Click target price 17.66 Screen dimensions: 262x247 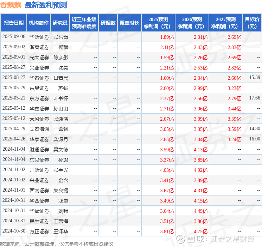point(255,98)
